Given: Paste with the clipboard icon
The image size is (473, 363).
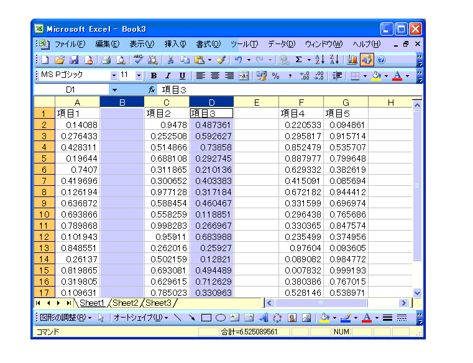Looking at the screenshot, I should (200, 60).
